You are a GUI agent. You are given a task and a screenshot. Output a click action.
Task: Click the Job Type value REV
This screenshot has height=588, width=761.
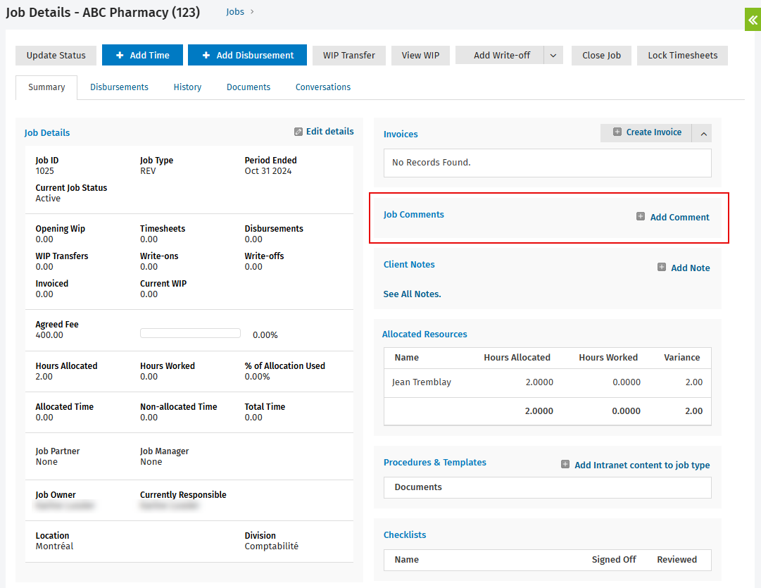click(x=148, y=171)
